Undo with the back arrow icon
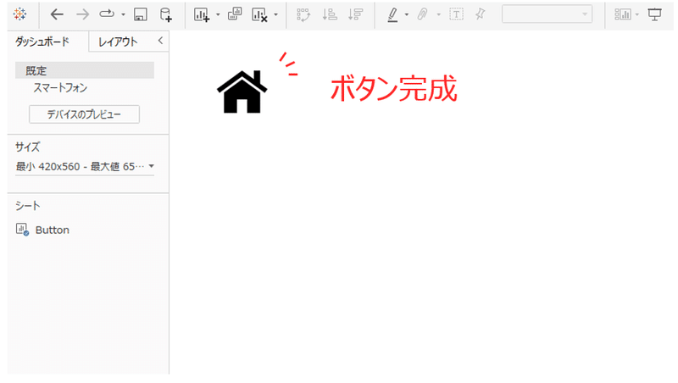This screenshot has width=678, height=383. point(57,14)
